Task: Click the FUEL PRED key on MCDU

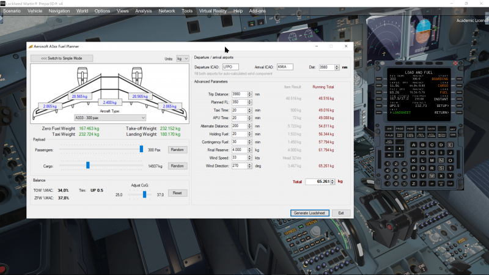Action: pos(410,135)
